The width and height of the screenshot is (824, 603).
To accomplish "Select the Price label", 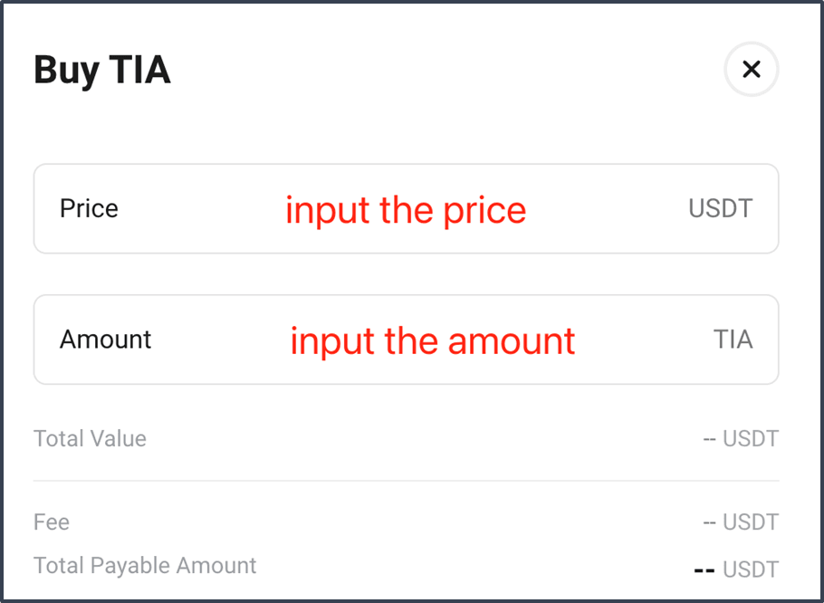I will tap(89, 208).
